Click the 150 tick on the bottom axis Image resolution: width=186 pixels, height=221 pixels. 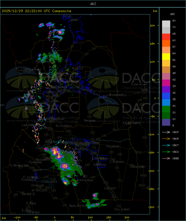click(x=109, y=218)
